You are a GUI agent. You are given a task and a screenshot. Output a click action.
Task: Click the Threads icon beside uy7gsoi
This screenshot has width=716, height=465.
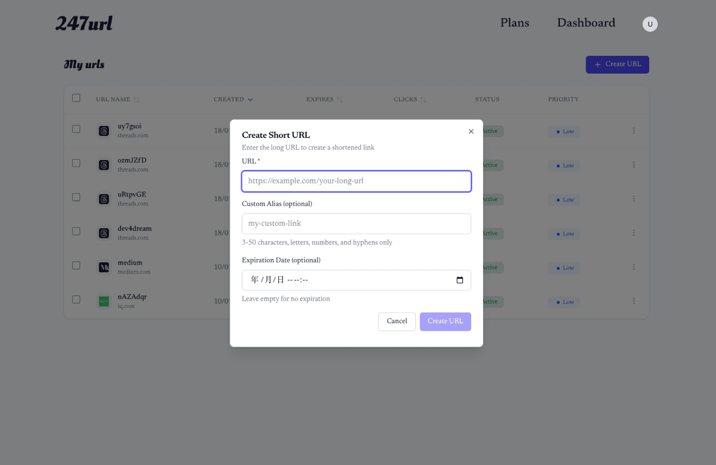click(x=104, y=130)
